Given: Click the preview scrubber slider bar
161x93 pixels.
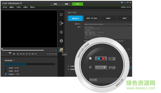Looking at the screenshot, I should coord(23,50).
